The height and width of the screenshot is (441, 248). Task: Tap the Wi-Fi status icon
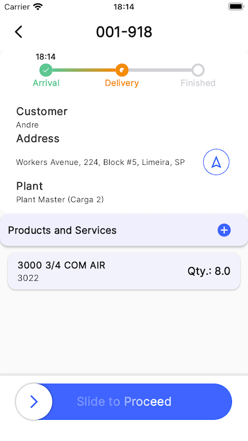click(x=38, y=6)
